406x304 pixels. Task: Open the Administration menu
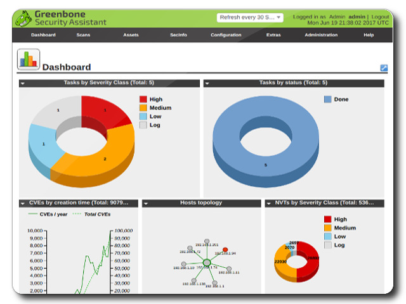tap(321, 35)
